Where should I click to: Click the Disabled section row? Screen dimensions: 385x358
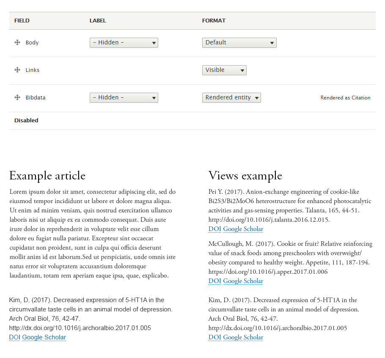coord(26,120)
